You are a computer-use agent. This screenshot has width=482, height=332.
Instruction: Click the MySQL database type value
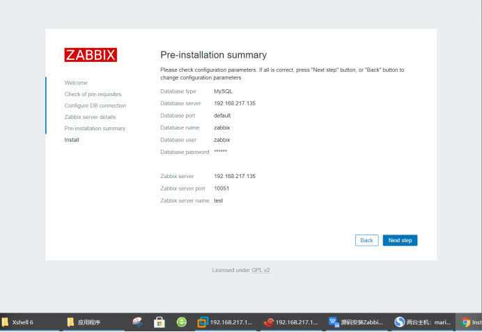223,91
